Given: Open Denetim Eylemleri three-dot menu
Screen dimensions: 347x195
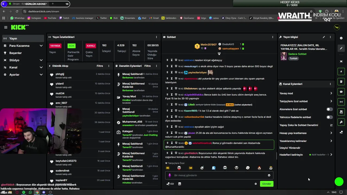Looking at the screenshot, I should [156, 66].
